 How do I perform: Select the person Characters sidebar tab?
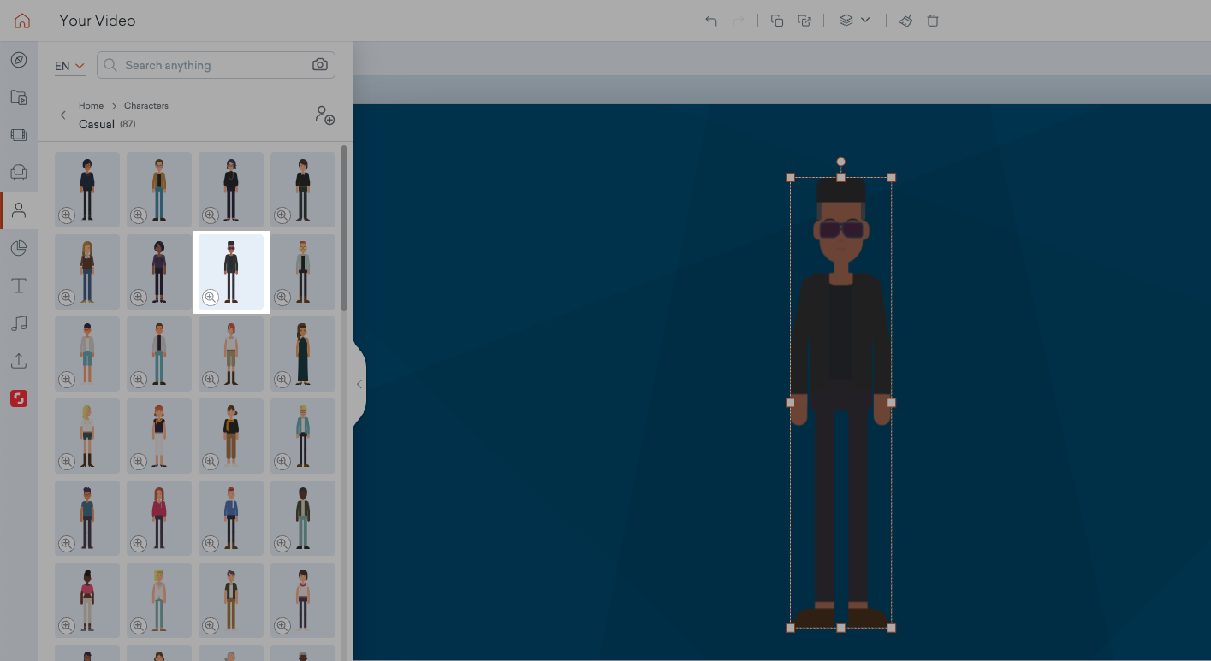(x=19, y=210)
